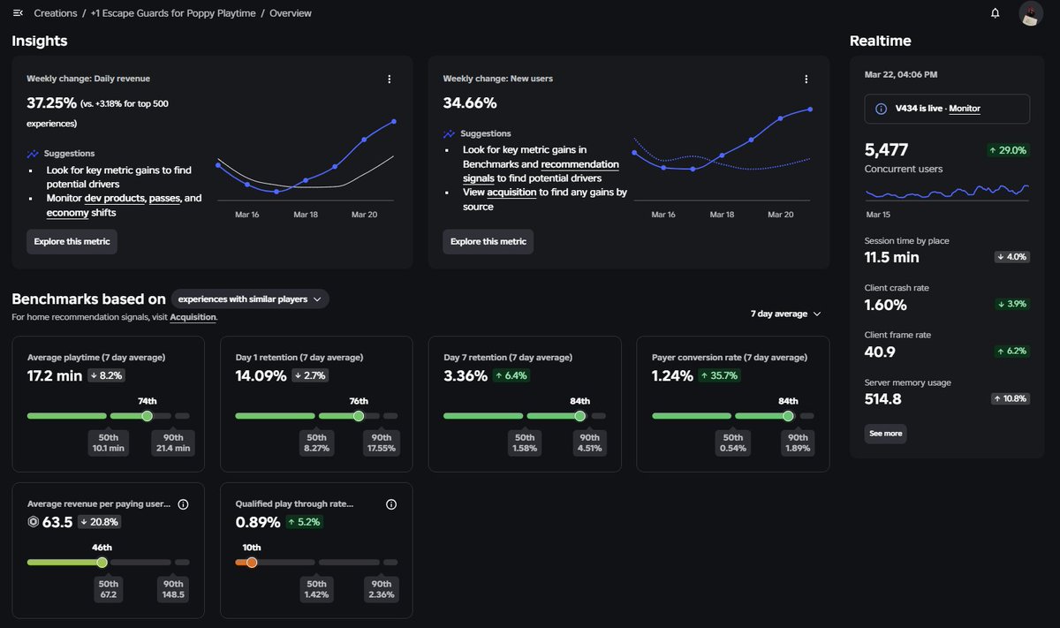This screenshot has height=628, width=1060.
Task: Click the 46th percentile marker on Average revenue
Action: 102,562
